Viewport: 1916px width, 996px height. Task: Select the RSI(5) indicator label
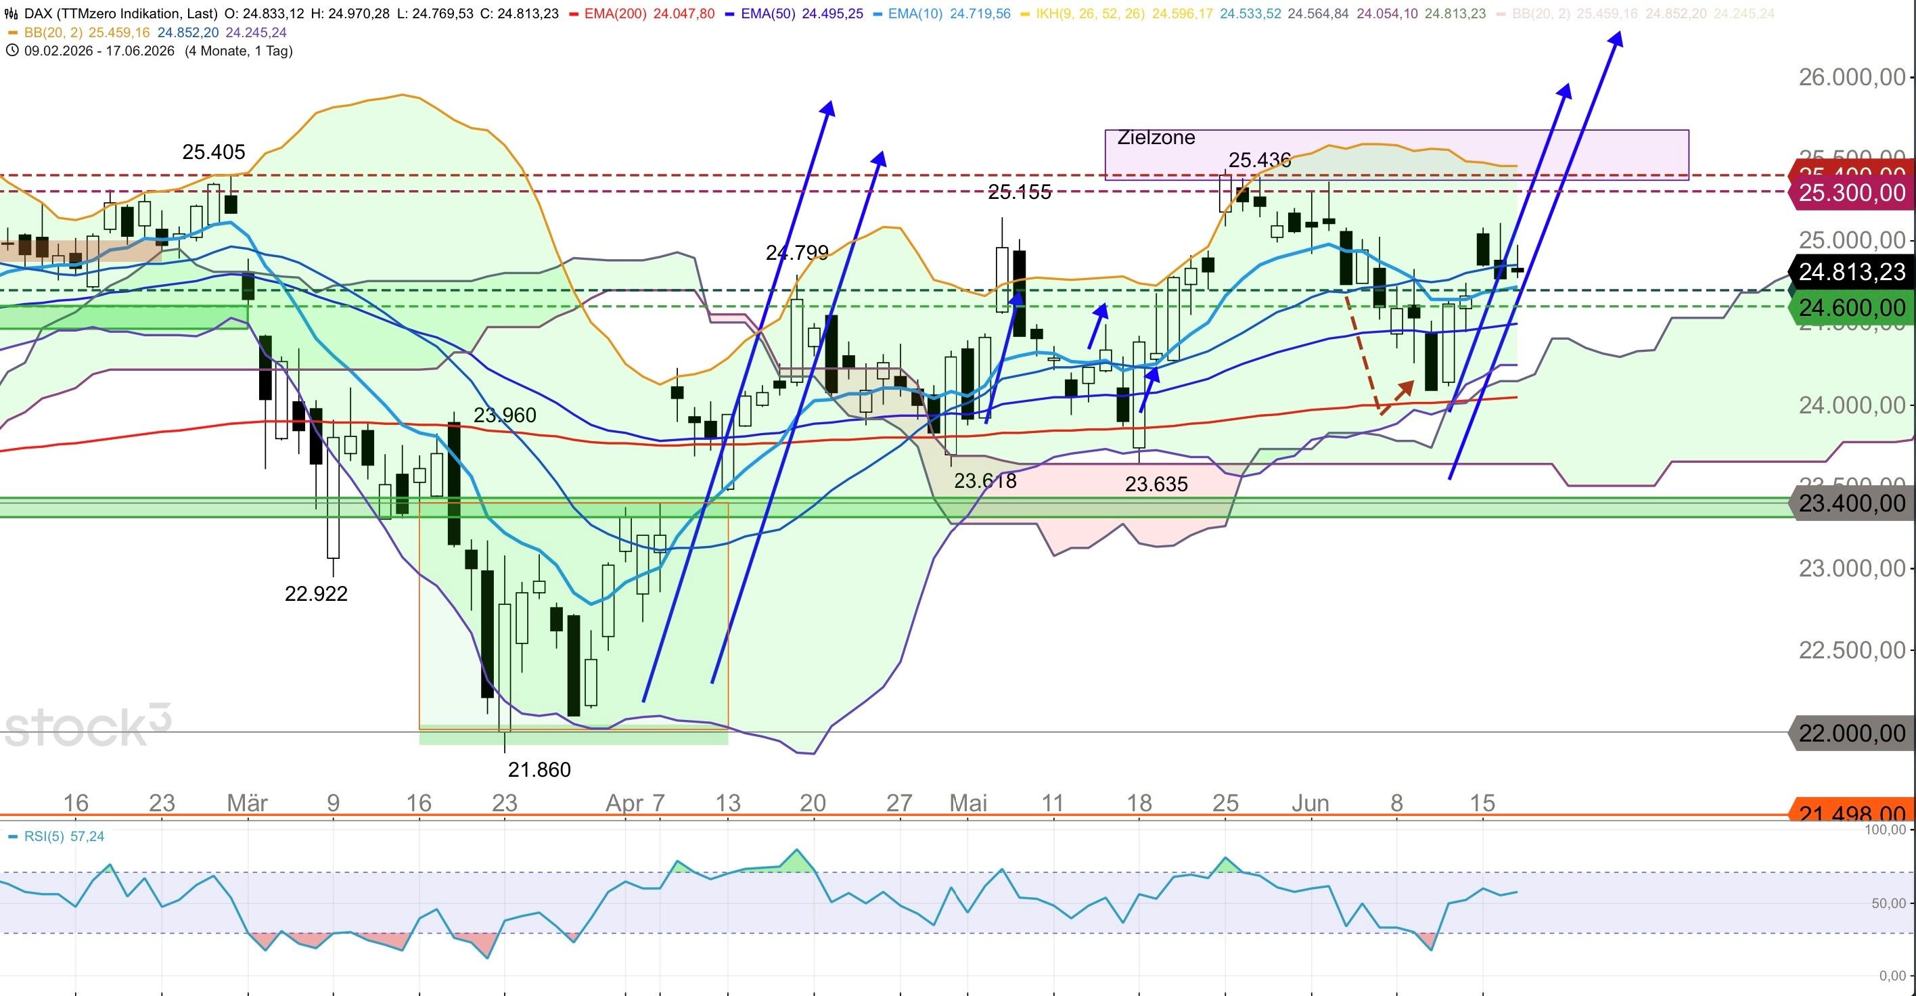pyautogui.click(x=44, y=836)
